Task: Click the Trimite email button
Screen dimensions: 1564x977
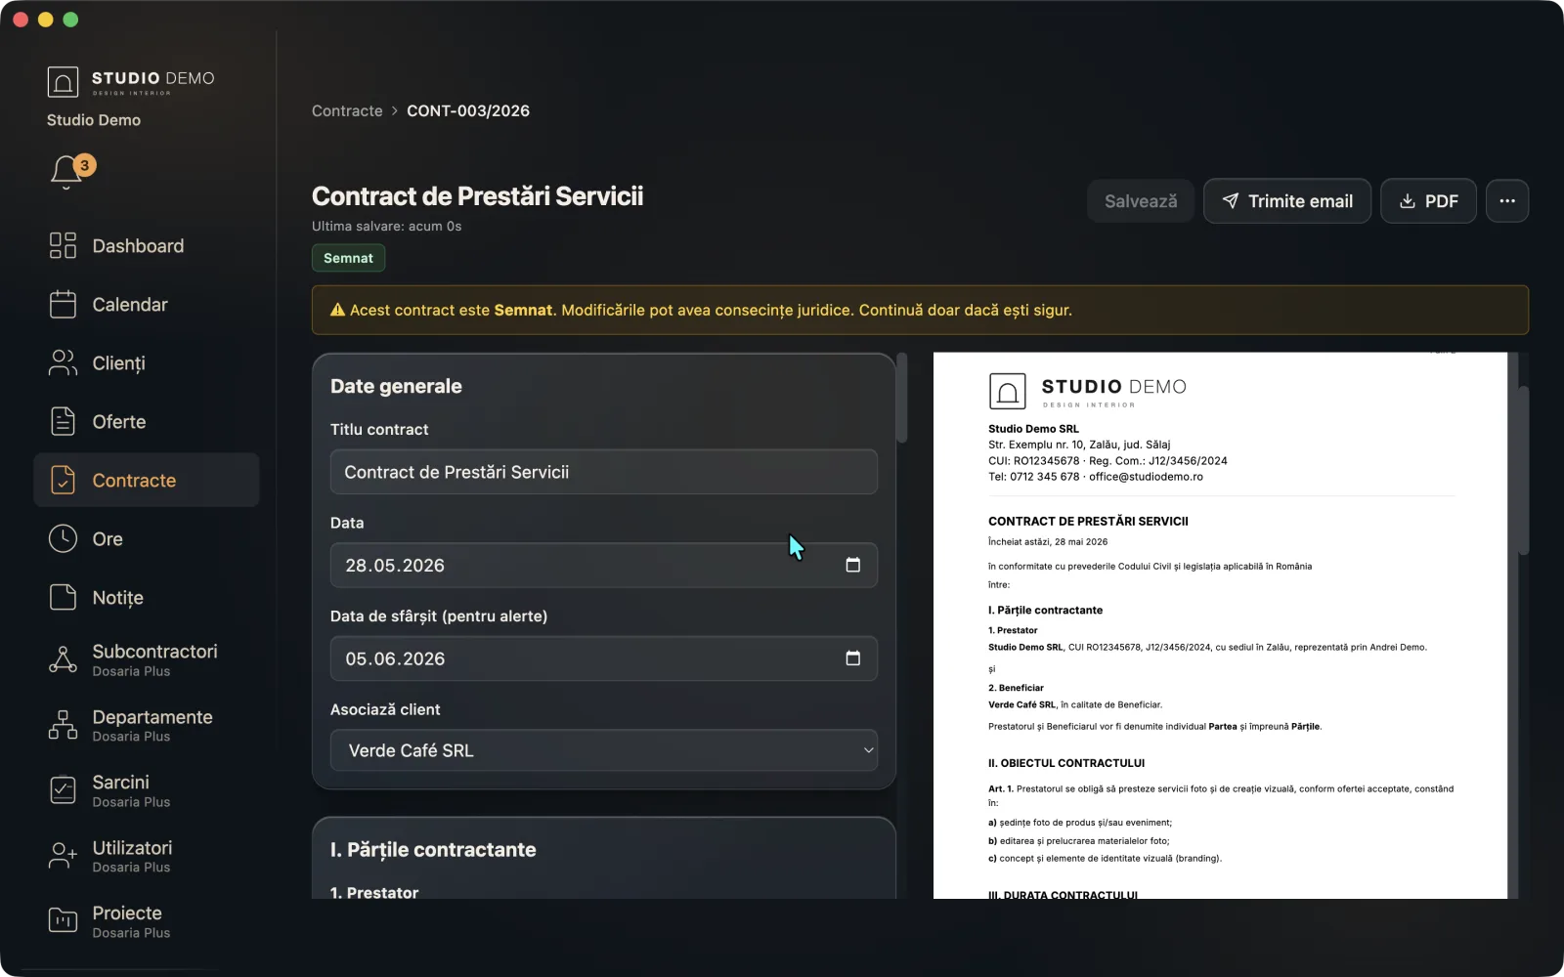Action: [x=1287, y=201]
